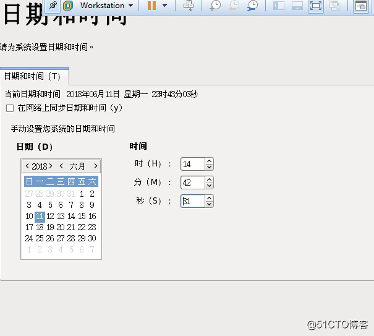Select June 9 in the calendar
374x336 pixels.
[x=92, y=205]
